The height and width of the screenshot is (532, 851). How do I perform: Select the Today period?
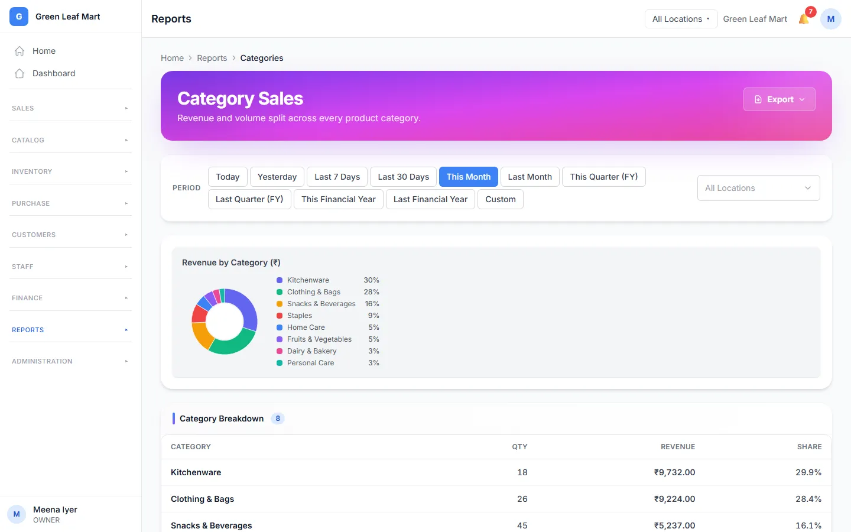click(x=228, y=177)
